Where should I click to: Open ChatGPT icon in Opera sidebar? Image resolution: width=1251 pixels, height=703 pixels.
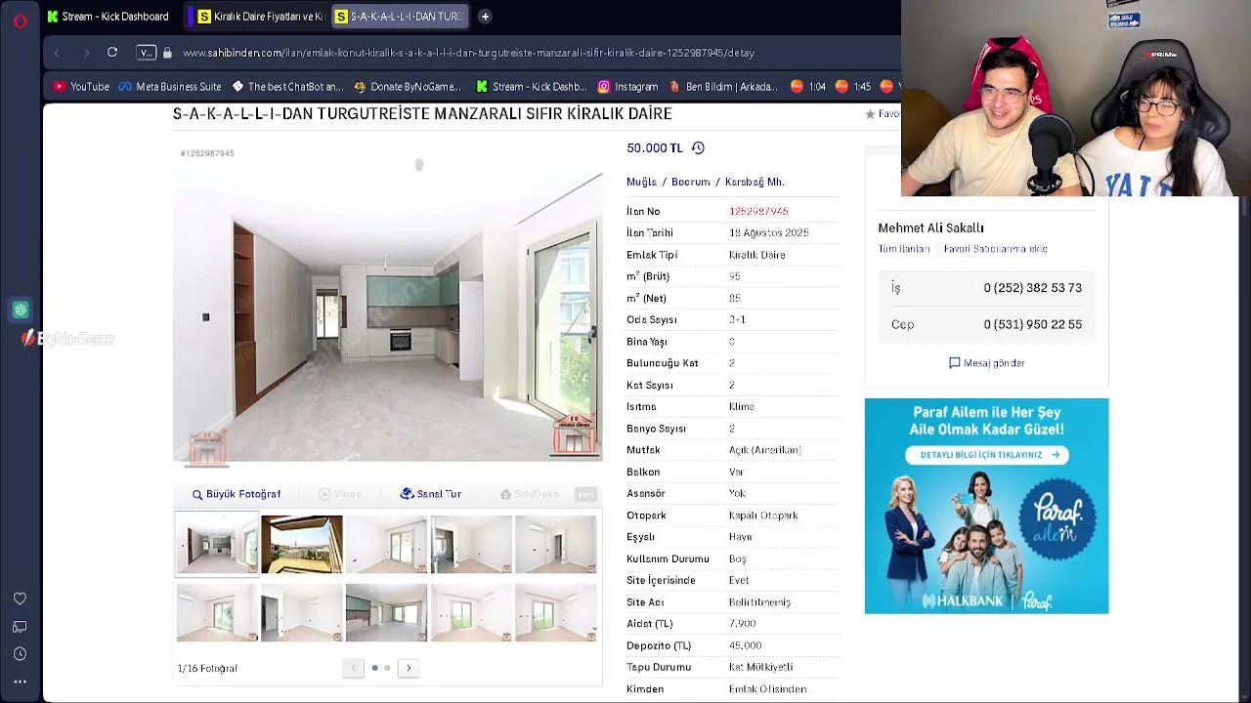[x=21, y=310]
